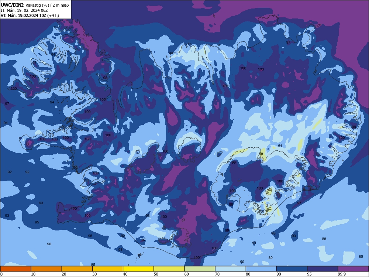The width and height of the screenshot is (369, 277).
Task: Click the '89' humidity value over the sea
Action: coord(270,258)
